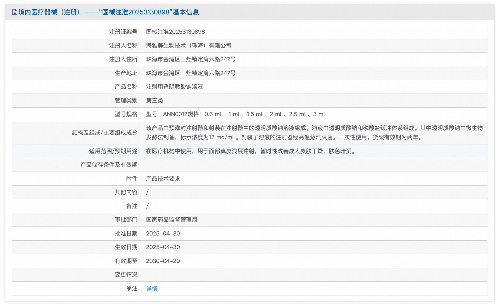Click the 结构及组成 description paragraph

(x=314, y=133)
